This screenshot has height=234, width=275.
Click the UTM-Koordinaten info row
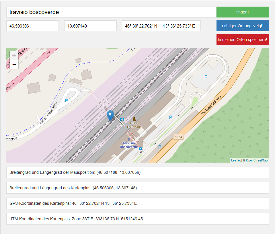138,219
